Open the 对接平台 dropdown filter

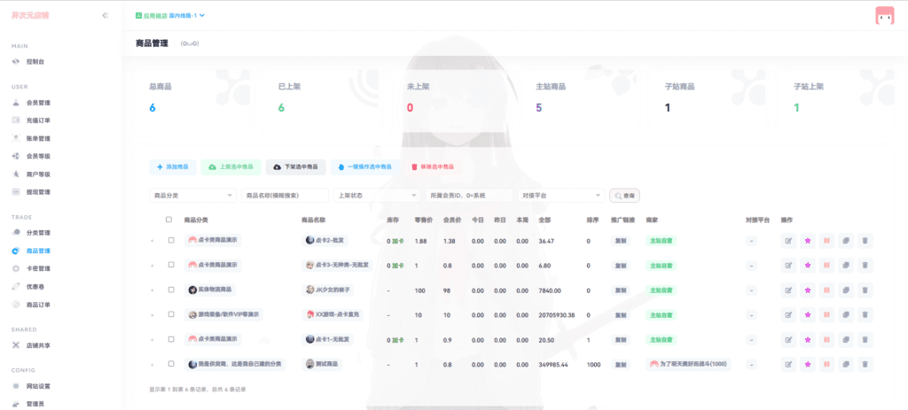(560, 195)
